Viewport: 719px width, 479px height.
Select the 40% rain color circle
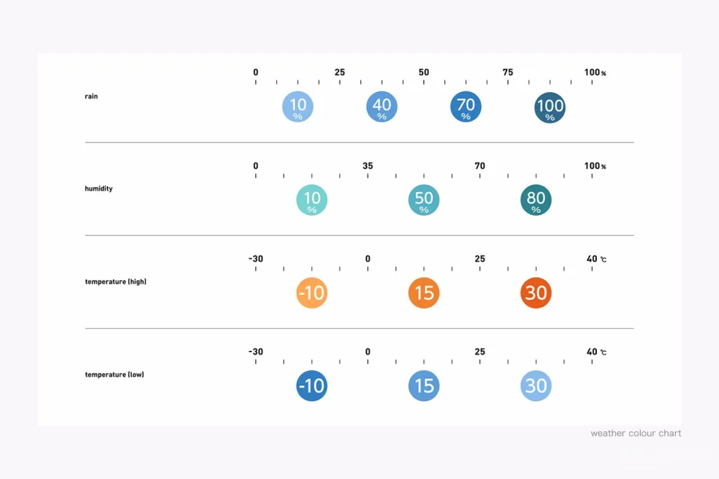click(x=382, y=107)
